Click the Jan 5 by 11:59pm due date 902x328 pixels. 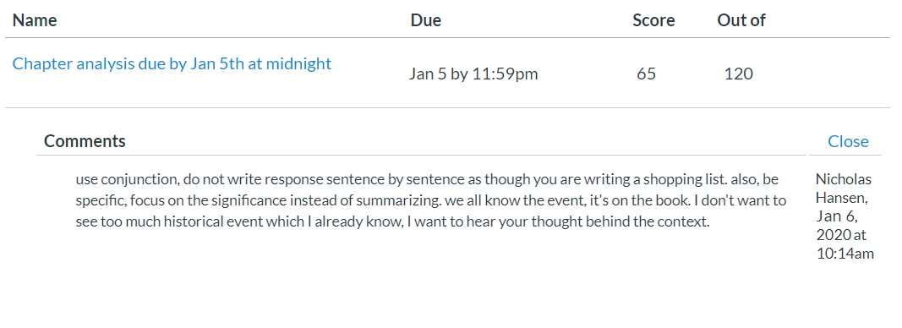tap(473, 74)
